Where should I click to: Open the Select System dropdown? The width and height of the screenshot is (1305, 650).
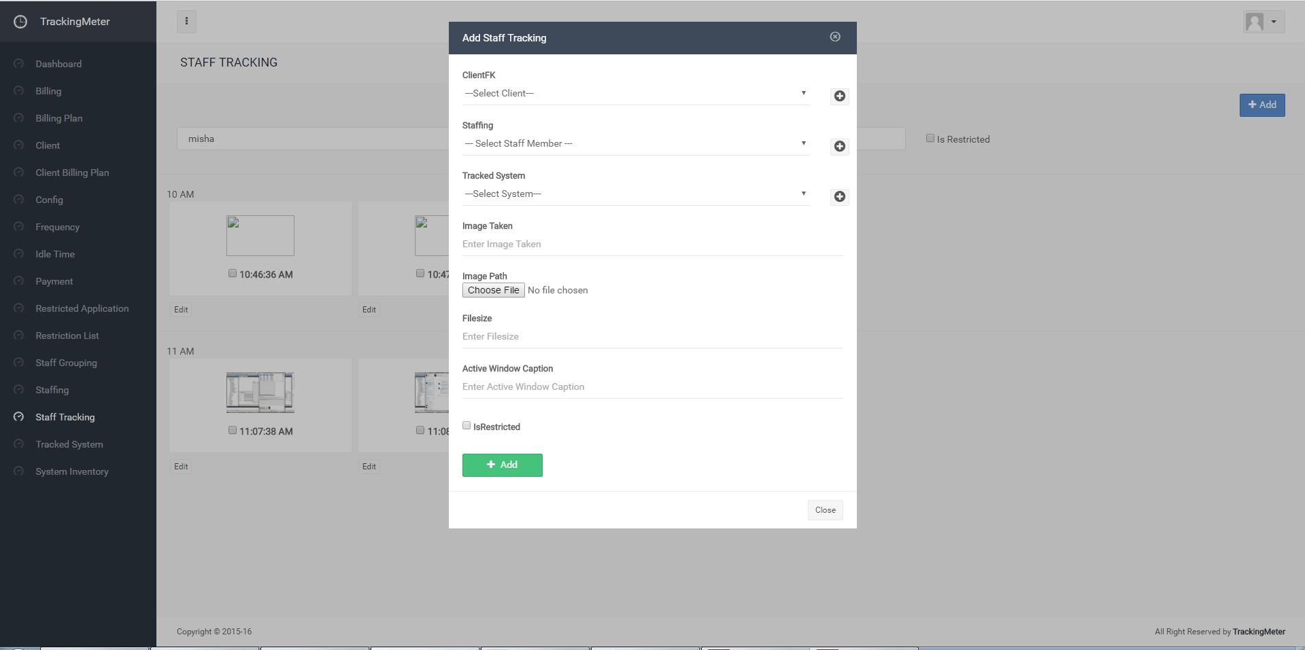[x=635, y=194]
